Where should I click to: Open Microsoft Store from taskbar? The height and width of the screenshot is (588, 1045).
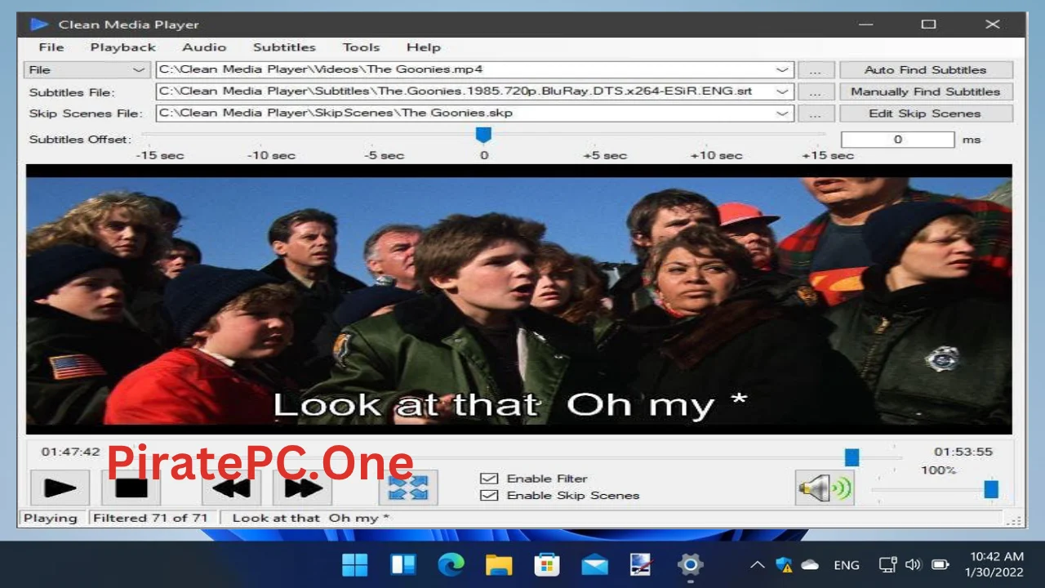(546, 564)
